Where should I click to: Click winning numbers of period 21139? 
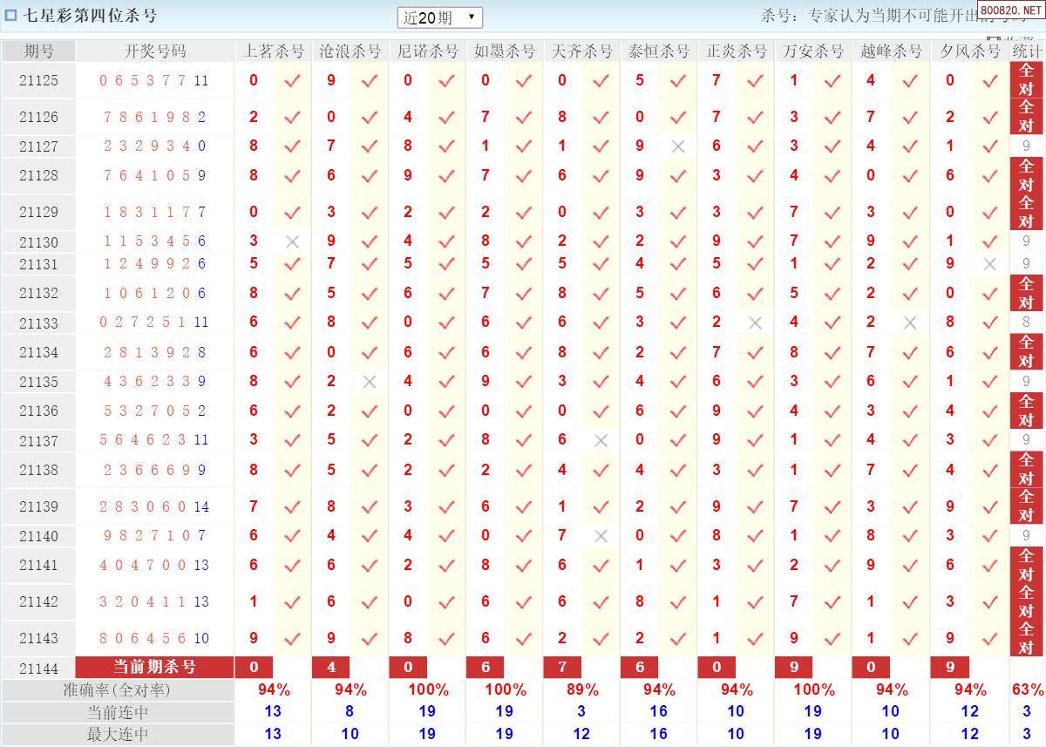[155, 506]
